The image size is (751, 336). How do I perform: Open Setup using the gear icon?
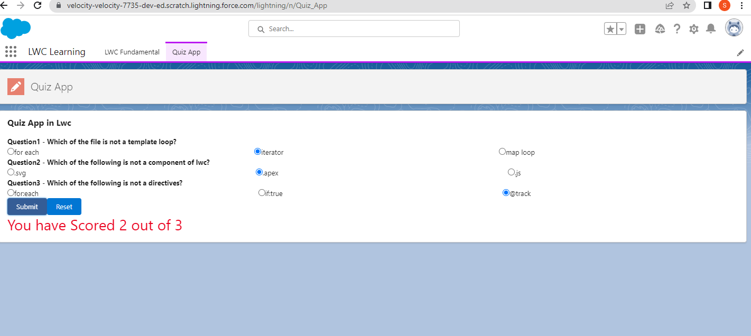pyautogui.click(x=694, y=29)
